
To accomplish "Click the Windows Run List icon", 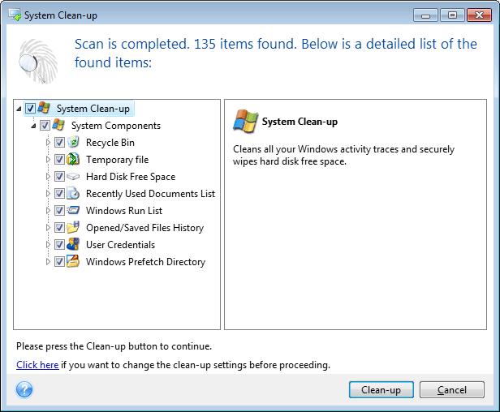I will [73, 211].
